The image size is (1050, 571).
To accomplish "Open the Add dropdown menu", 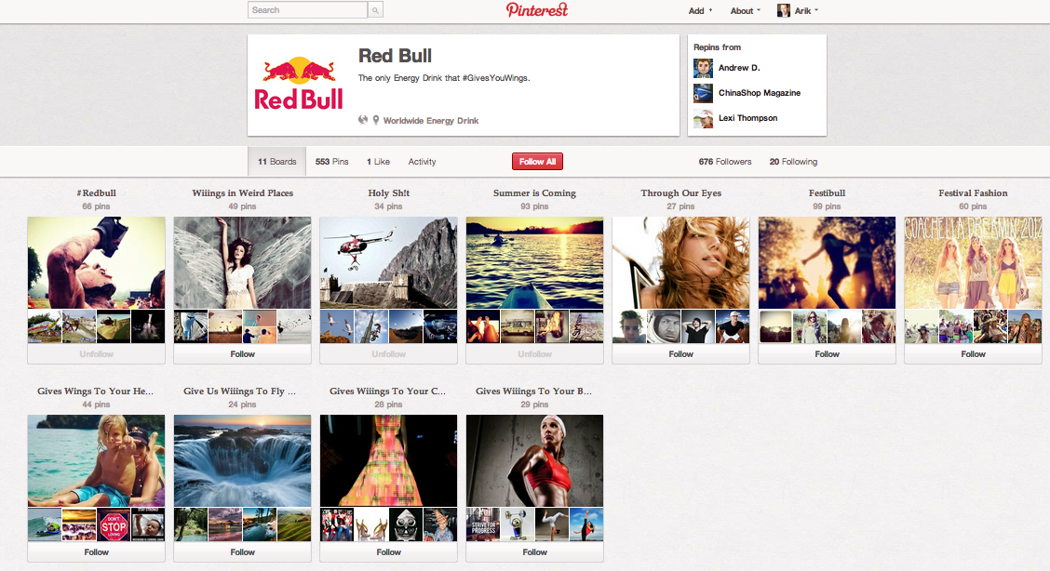I will pos(700,11).
